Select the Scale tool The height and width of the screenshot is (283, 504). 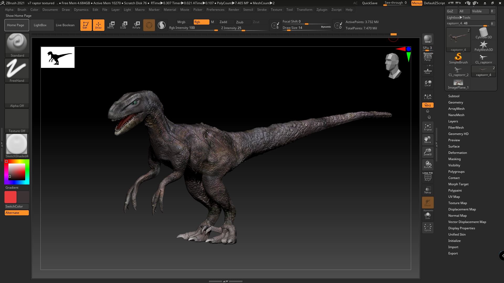pos(123,25)
